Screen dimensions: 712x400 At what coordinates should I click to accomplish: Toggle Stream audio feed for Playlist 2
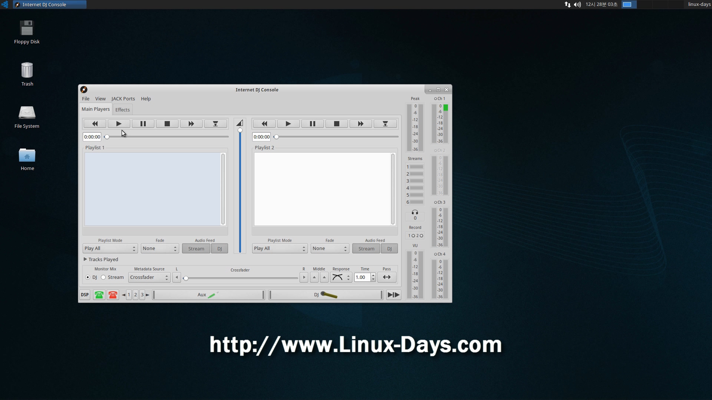[366, 249]
